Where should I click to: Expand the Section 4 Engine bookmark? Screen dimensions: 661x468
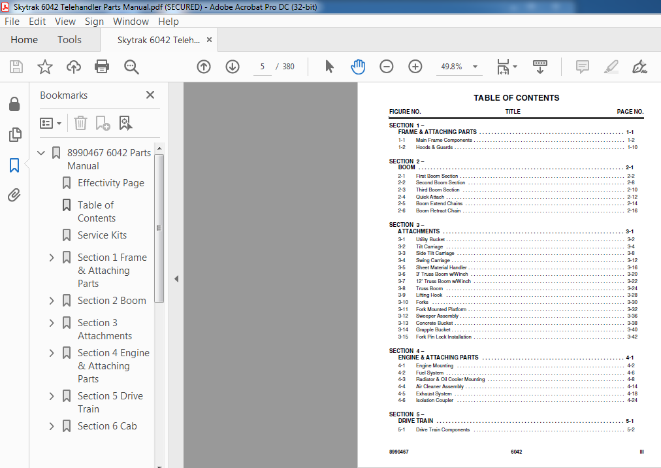click(x=52, y=353)
